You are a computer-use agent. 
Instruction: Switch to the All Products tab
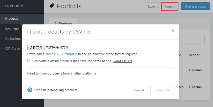[x=63, y=23]
